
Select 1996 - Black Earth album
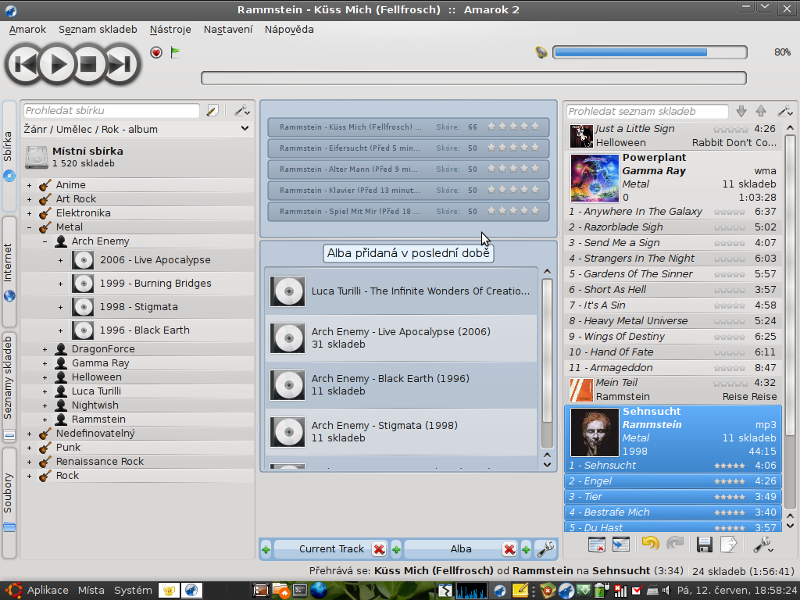(x=145, y=330)
